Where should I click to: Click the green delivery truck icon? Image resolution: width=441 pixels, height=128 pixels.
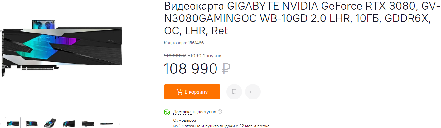click(x=167, y=112)
